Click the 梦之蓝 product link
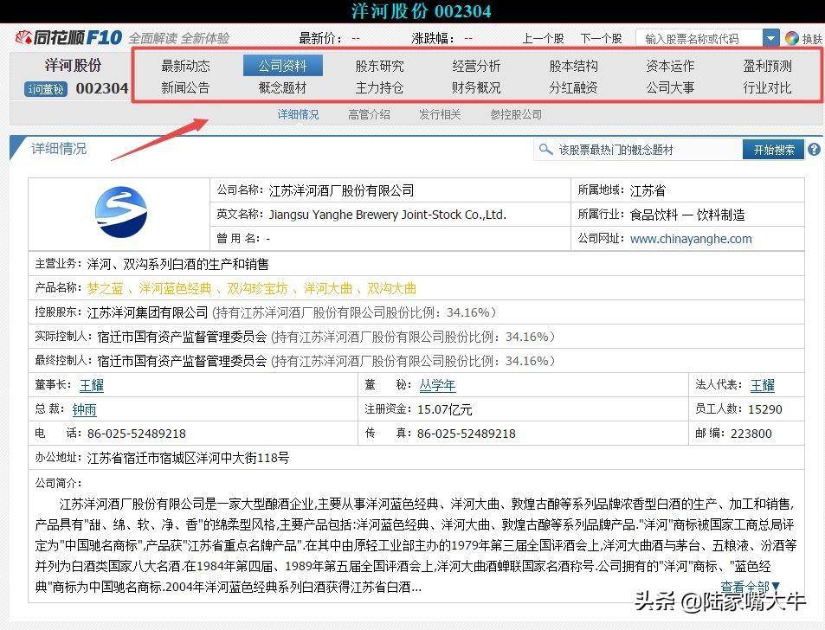The image size is (825, 630). [x=106, y=289]
